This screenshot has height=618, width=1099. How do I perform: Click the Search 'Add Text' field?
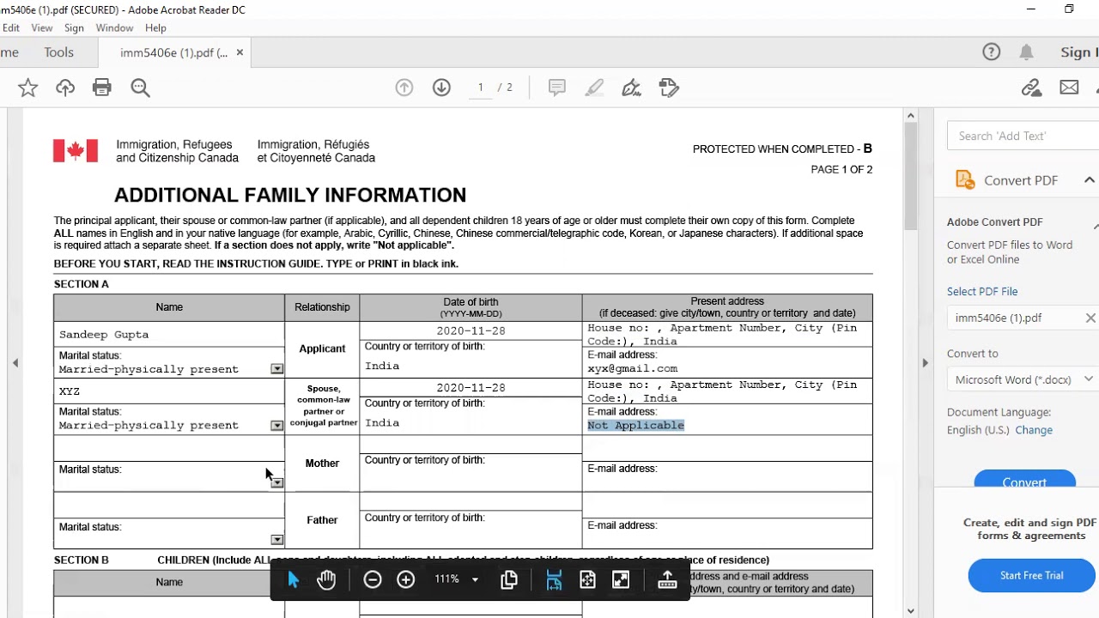[x=1023, y=136]
